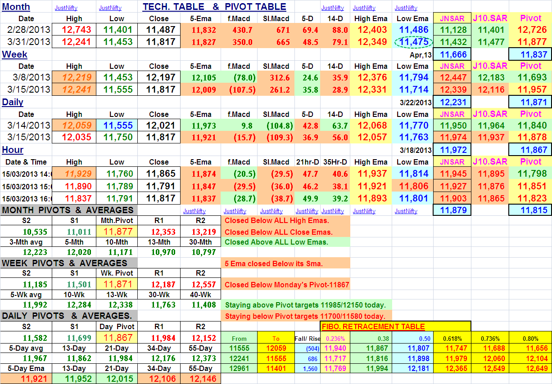552x384 pixels.
Task: Select the weekly JNSAR value 12,447
Action: pos(452,77)
